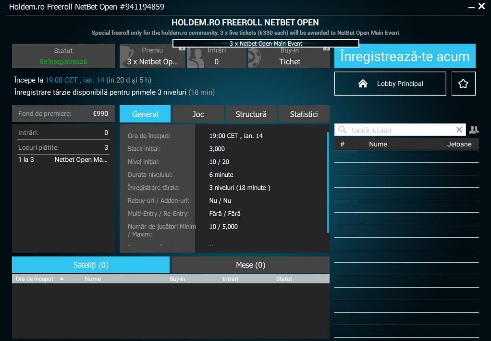Image resolution: width=491 pixels, height=341 pixels.
Task: Click the poker chip icon in Buy-in box
Action: point(254,57)
